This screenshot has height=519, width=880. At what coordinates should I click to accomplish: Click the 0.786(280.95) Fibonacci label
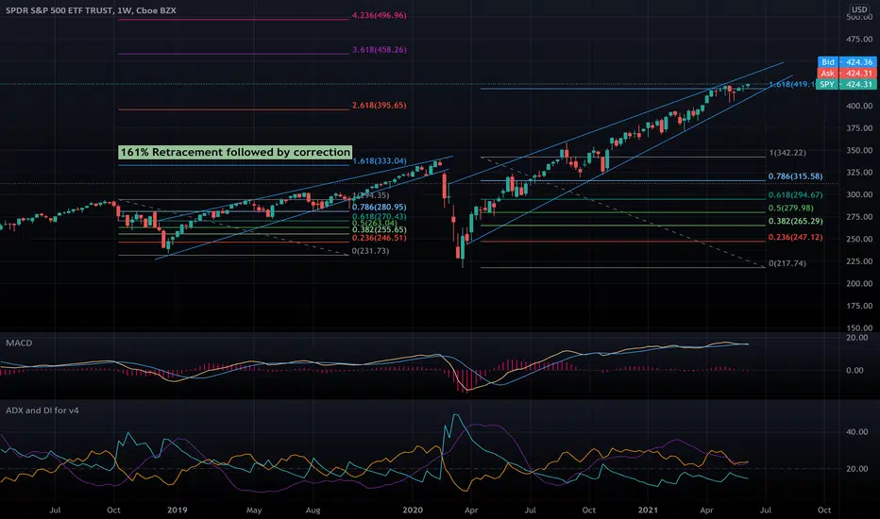pos(380,207)
